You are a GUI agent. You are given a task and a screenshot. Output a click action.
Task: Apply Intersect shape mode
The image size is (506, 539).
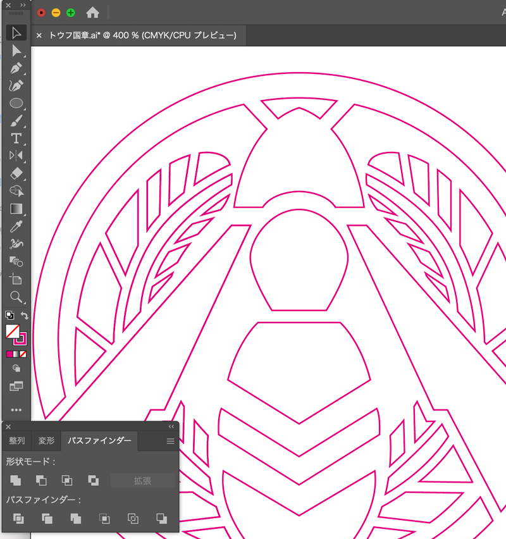point(67,480)
